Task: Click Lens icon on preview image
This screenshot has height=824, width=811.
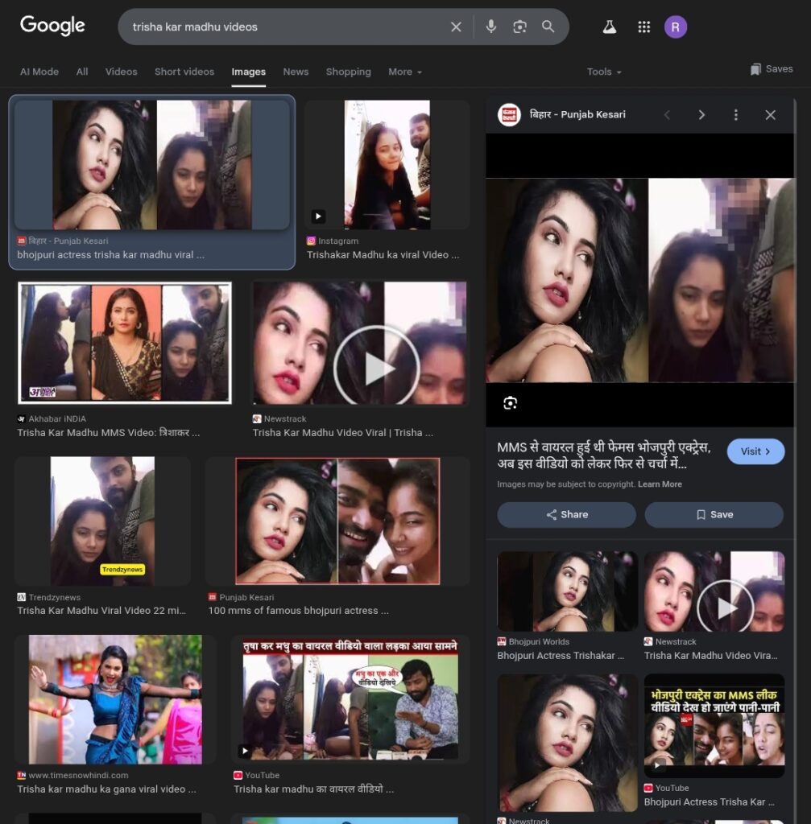Action: (510, 403)
